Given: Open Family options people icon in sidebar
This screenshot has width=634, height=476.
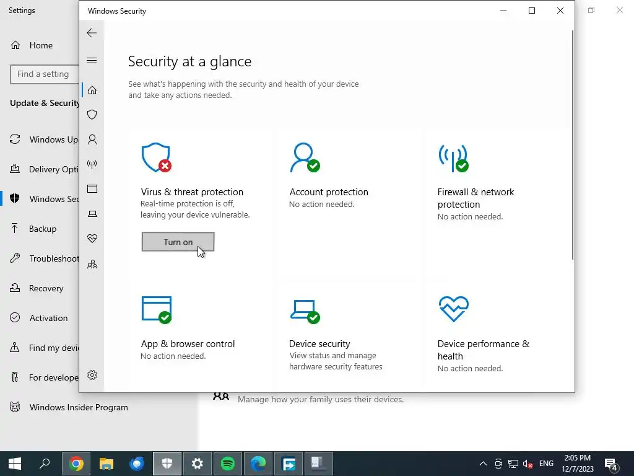Looking at the screenshot, I should tap(92, 264).
